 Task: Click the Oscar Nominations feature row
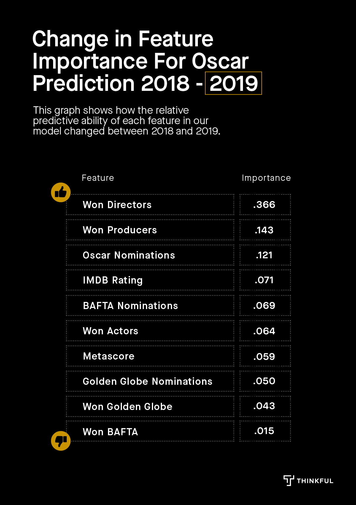[x=150, y=255]
